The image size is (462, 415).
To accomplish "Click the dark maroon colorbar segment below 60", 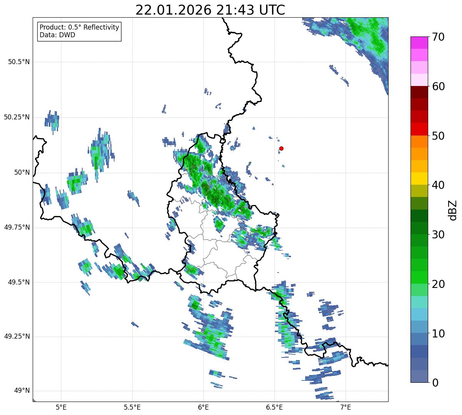I will (x=419, y=92).
